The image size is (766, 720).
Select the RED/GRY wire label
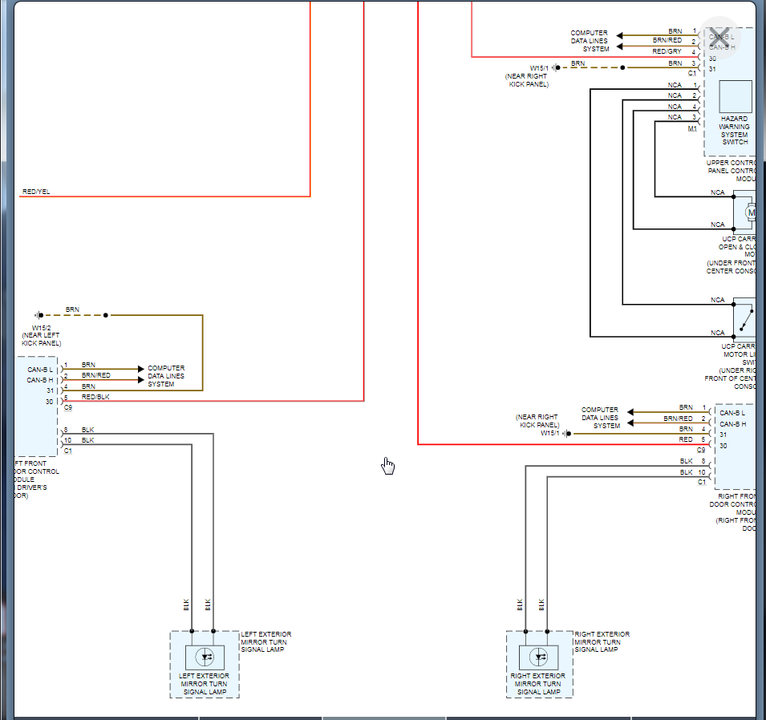point(667,51)
